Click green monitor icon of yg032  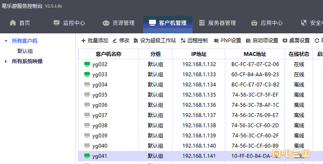87,64
